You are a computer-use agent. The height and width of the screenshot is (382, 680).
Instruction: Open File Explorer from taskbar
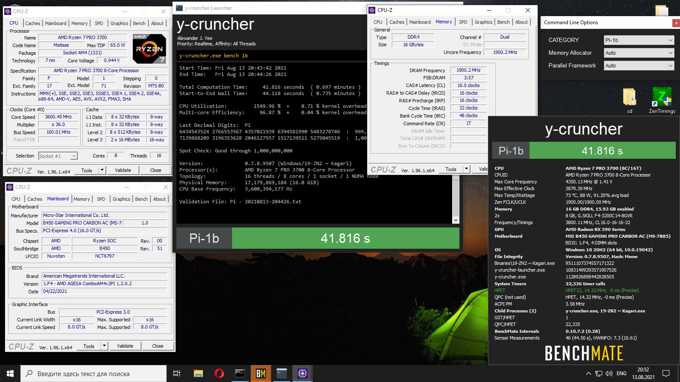tap(198, 374)
